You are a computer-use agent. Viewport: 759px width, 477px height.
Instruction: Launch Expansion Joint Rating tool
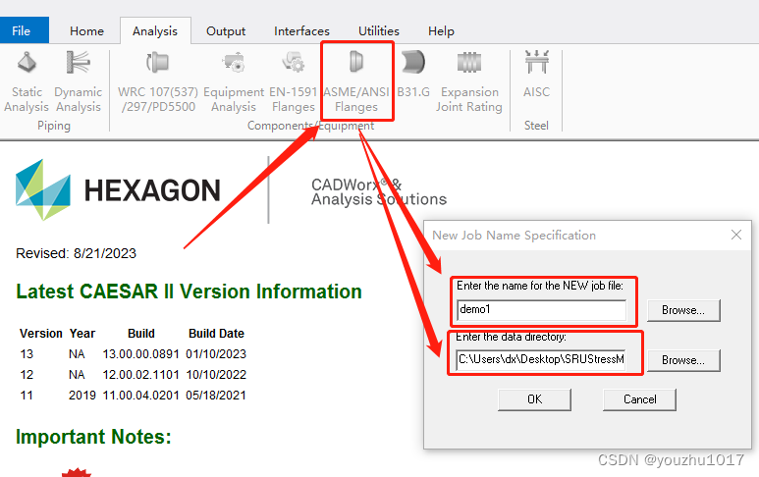pos(469,81)
